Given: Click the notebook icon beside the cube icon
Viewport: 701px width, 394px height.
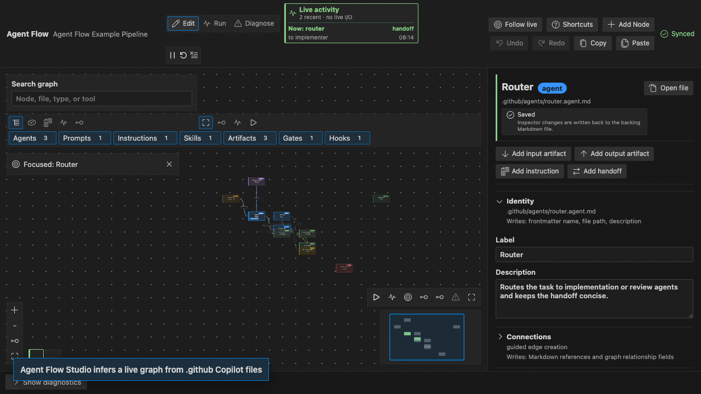Looking at the screenshot, I should click(48, 123).
